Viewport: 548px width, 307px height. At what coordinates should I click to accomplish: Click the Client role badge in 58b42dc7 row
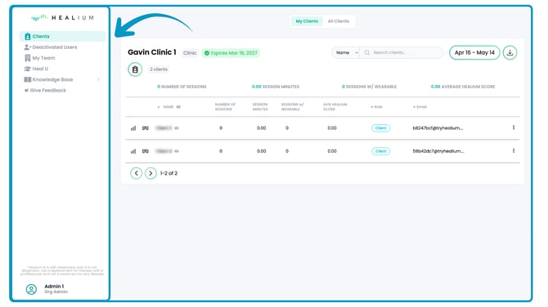380,151
